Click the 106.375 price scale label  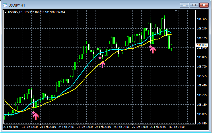click(202, 19)
